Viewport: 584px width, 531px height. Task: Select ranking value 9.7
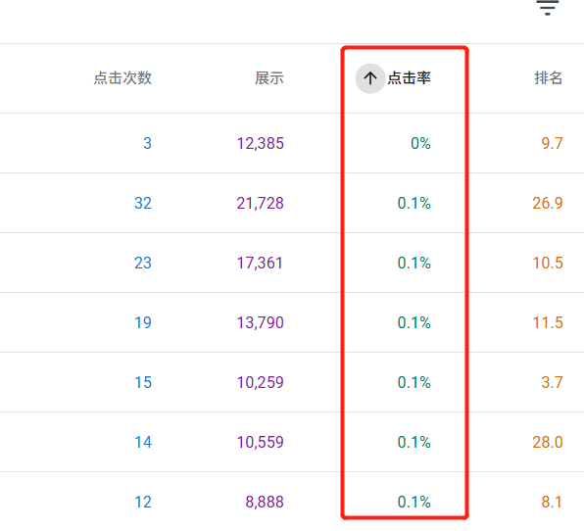[552, 143]
